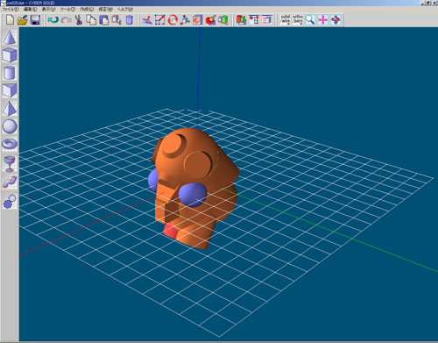Click the scissors cut button

[78, 20]
